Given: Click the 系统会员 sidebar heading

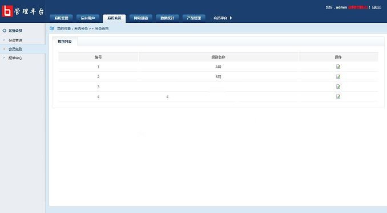Looking at the screenshot, I should click(15, 31).
